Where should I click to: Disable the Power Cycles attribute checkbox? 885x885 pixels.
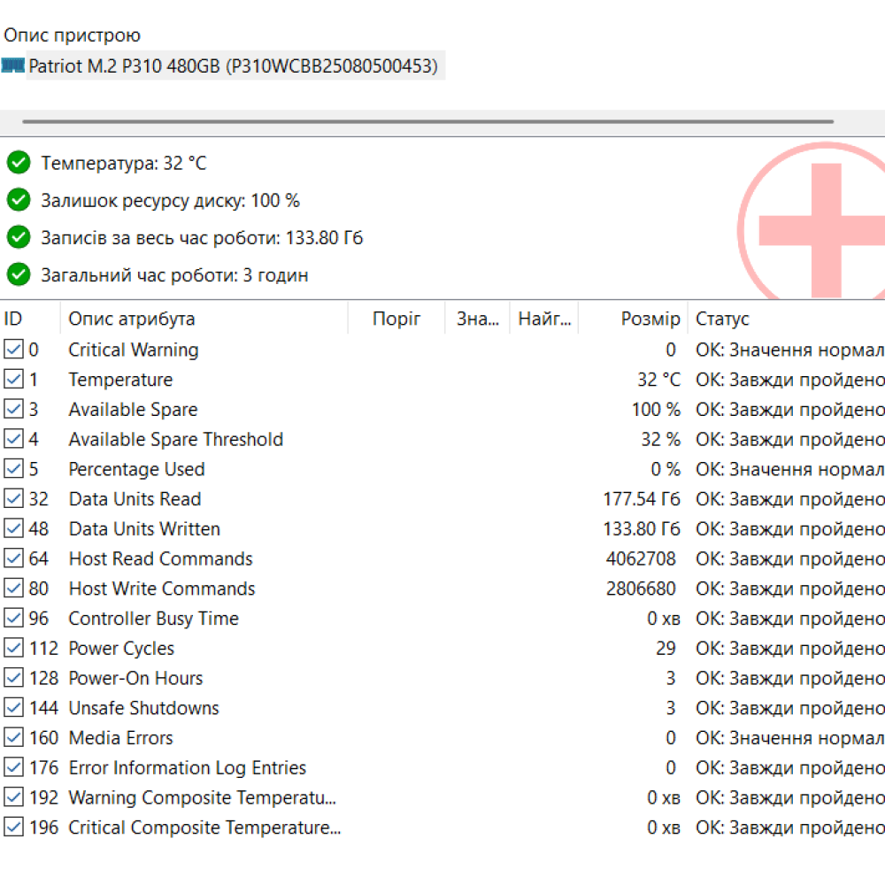point(13,649)
